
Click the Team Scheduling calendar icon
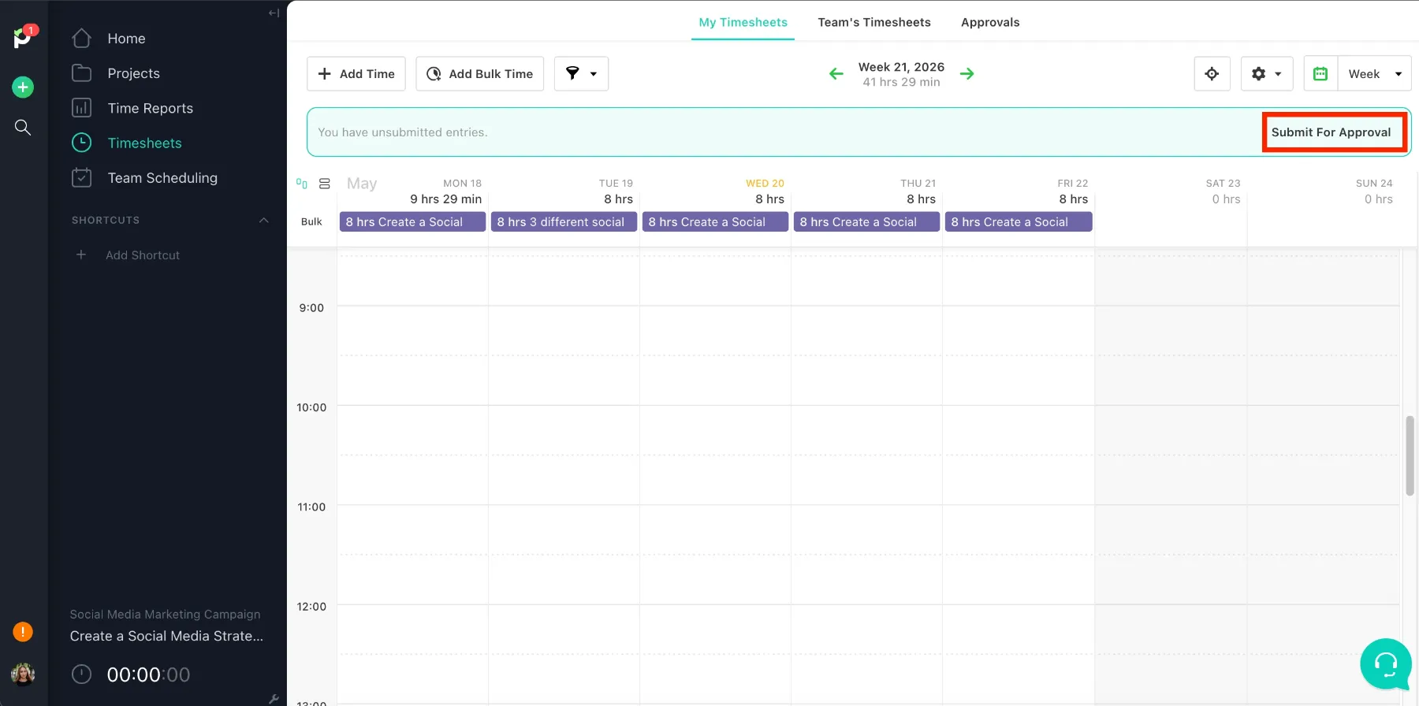coord(81,177)
